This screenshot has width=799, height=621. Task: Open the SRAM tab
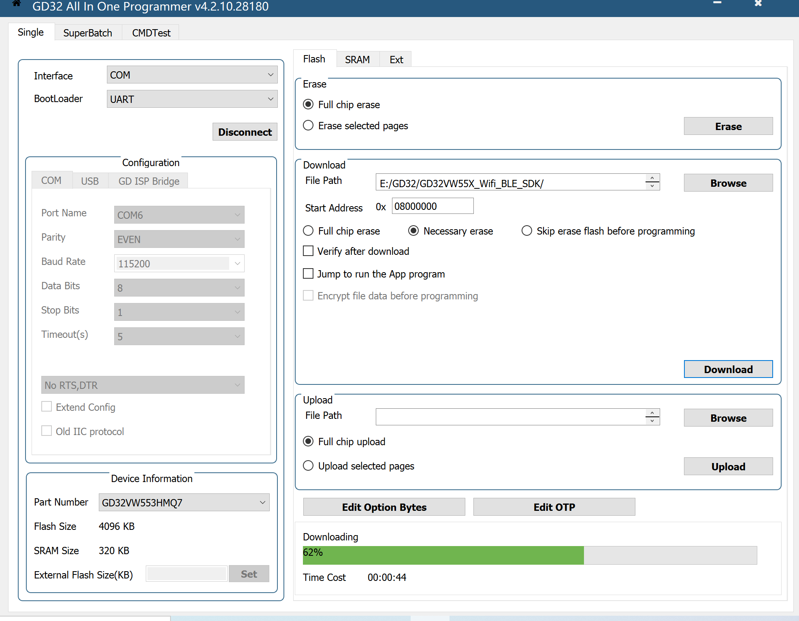[x=357, y=60]
